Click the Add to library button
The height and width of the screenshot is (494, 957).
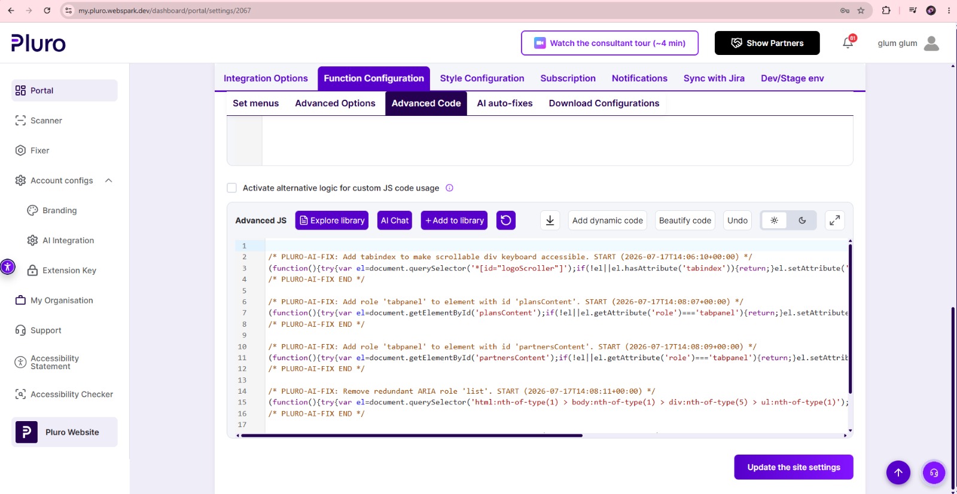[454, 220]
